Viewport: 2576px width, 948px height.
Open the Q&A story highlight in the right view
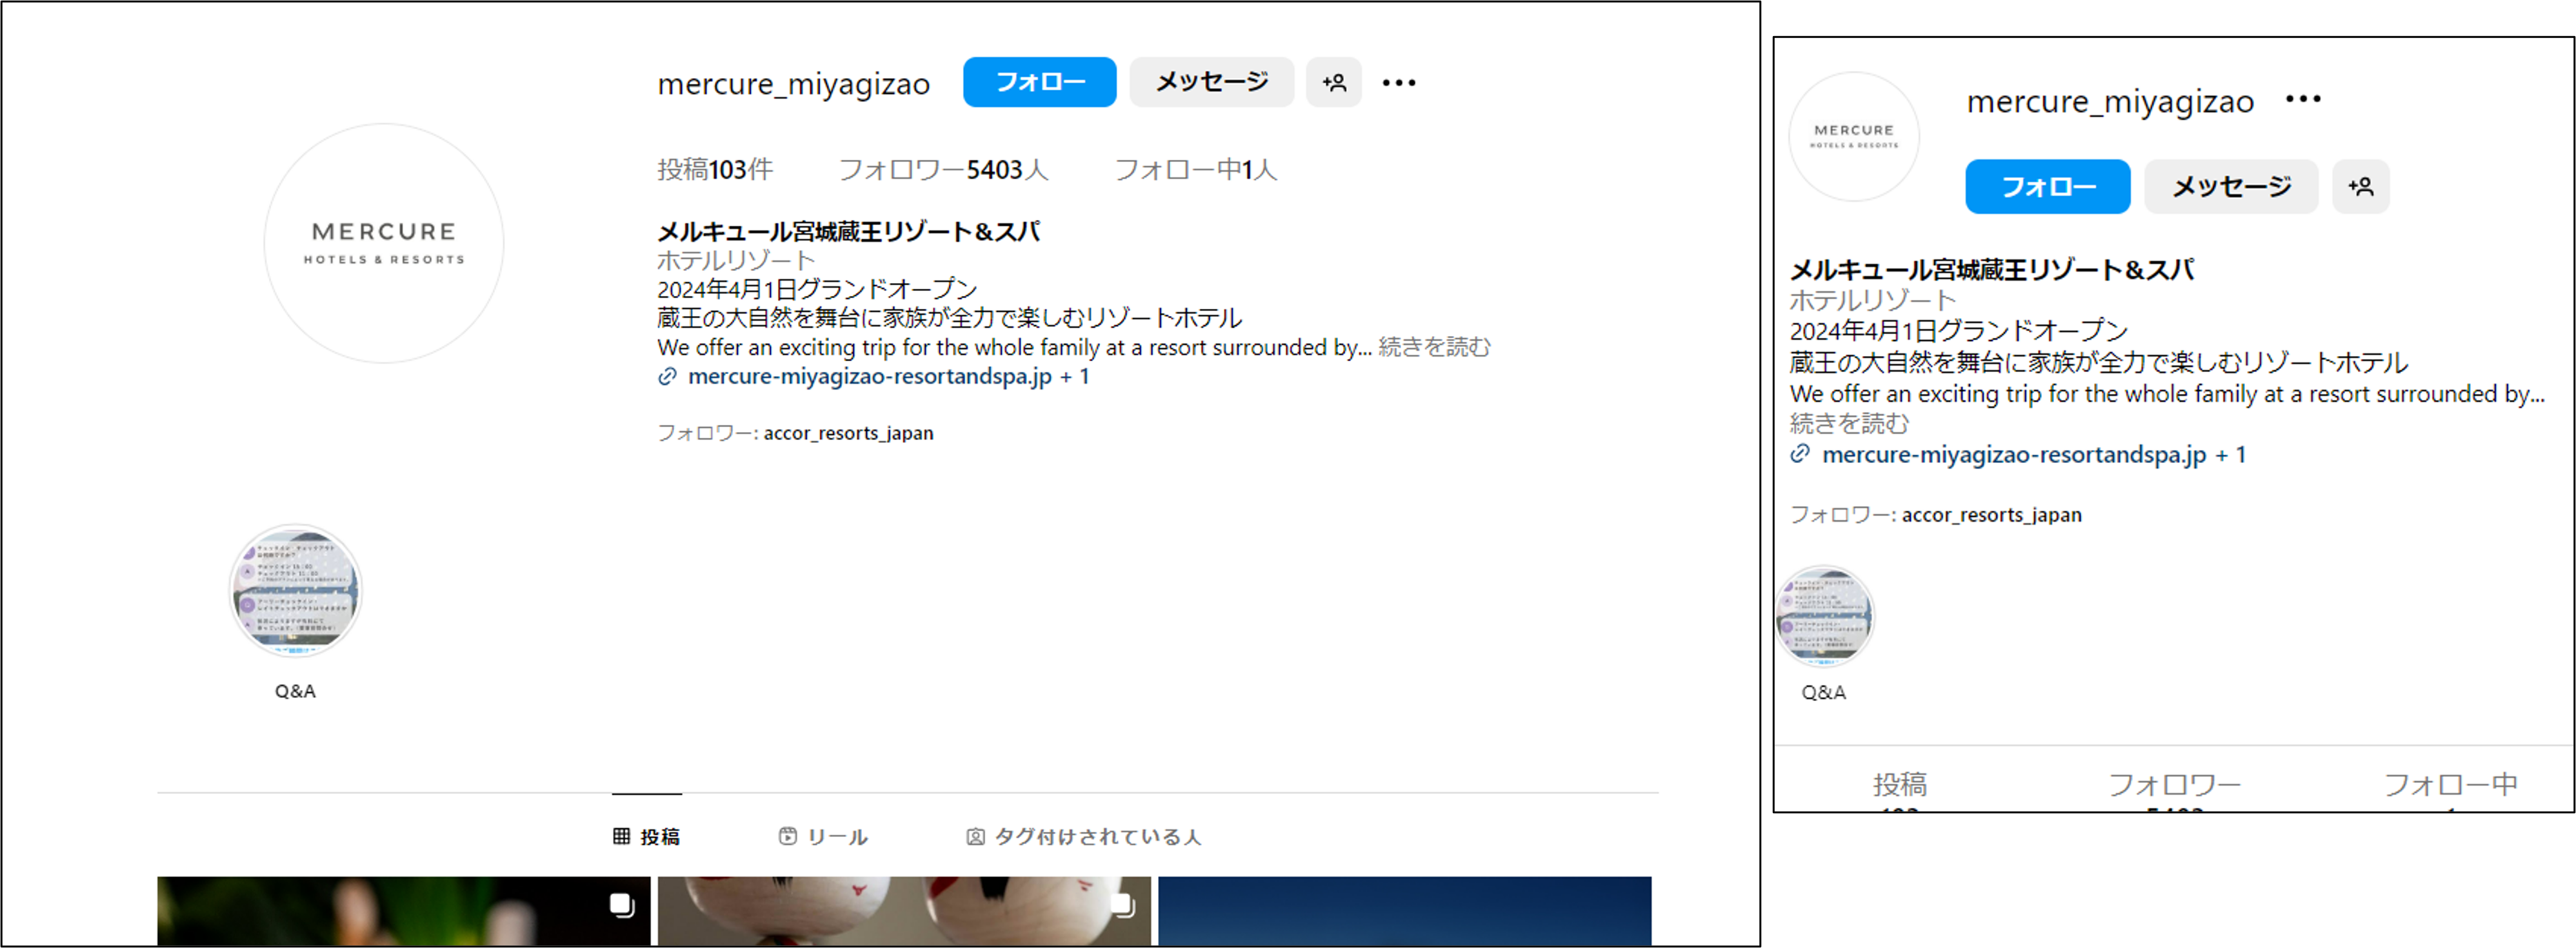[1823, 617]
